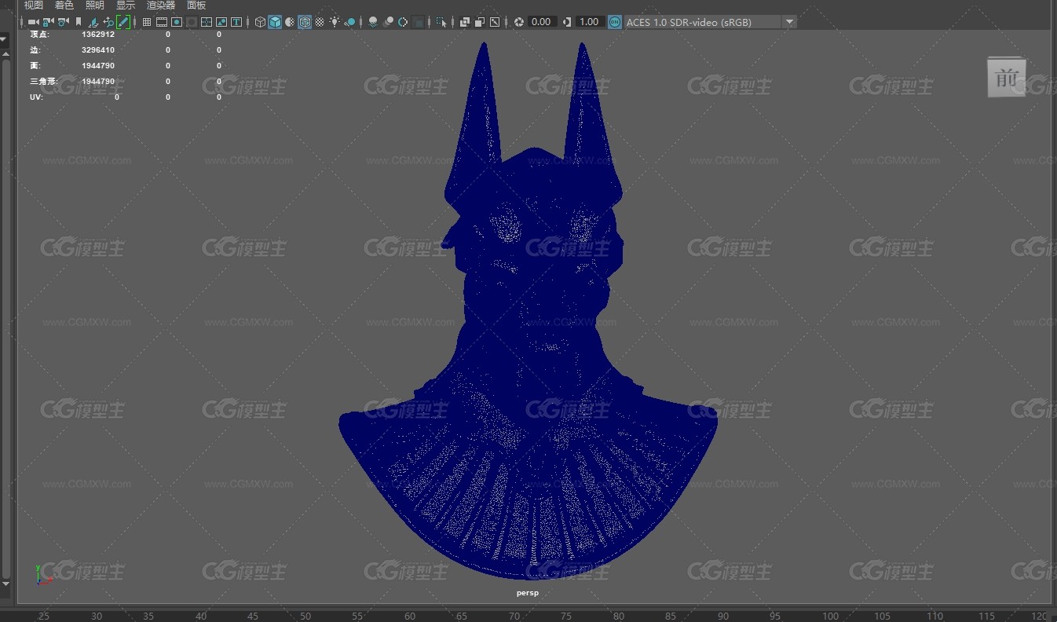Click the edge count 3296410
1057x622 pixels.
(98, 50)
